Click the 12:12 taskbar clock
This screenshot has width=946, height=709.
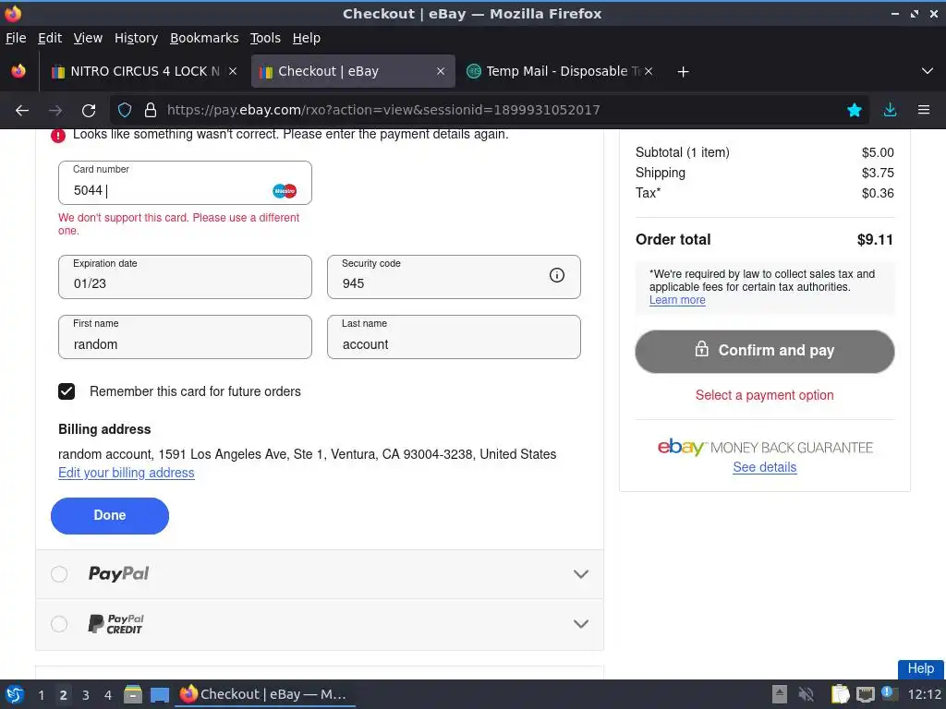click(924, 694)
